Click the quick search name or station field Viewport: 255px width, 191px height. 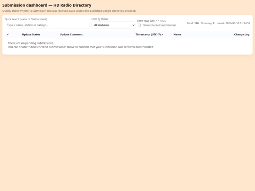(x=47, y=25)
